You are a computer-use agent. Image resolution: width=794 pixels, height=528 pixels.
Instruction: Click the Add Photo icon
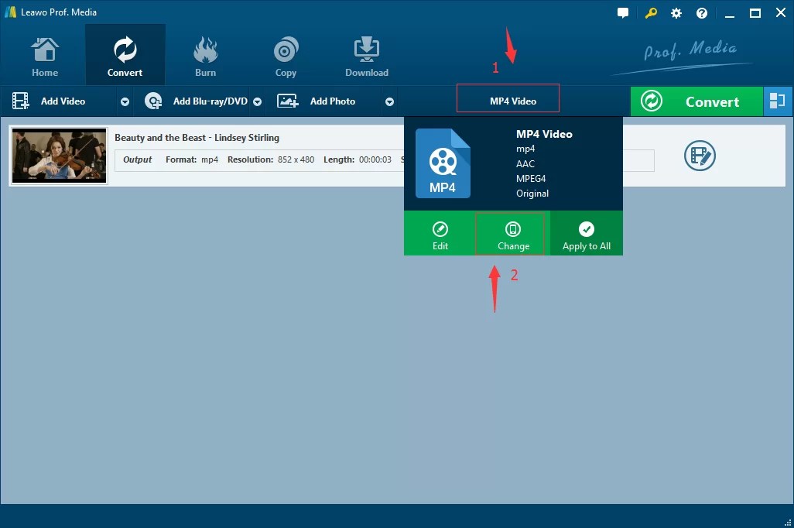(287, 101)
